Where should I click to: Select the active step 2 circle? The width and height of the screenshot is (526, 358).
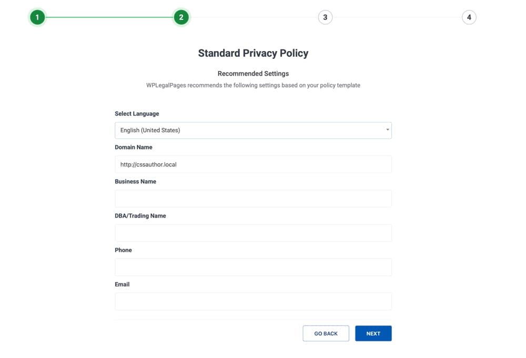181,16
